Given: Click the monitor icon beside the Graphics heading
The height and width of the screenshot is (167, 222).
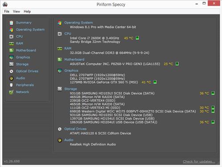Looking at the screenshot, I should [x=60, y=71].
